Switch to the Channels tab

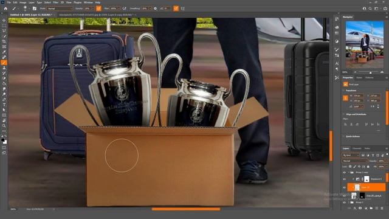click(x=357, y=148)
